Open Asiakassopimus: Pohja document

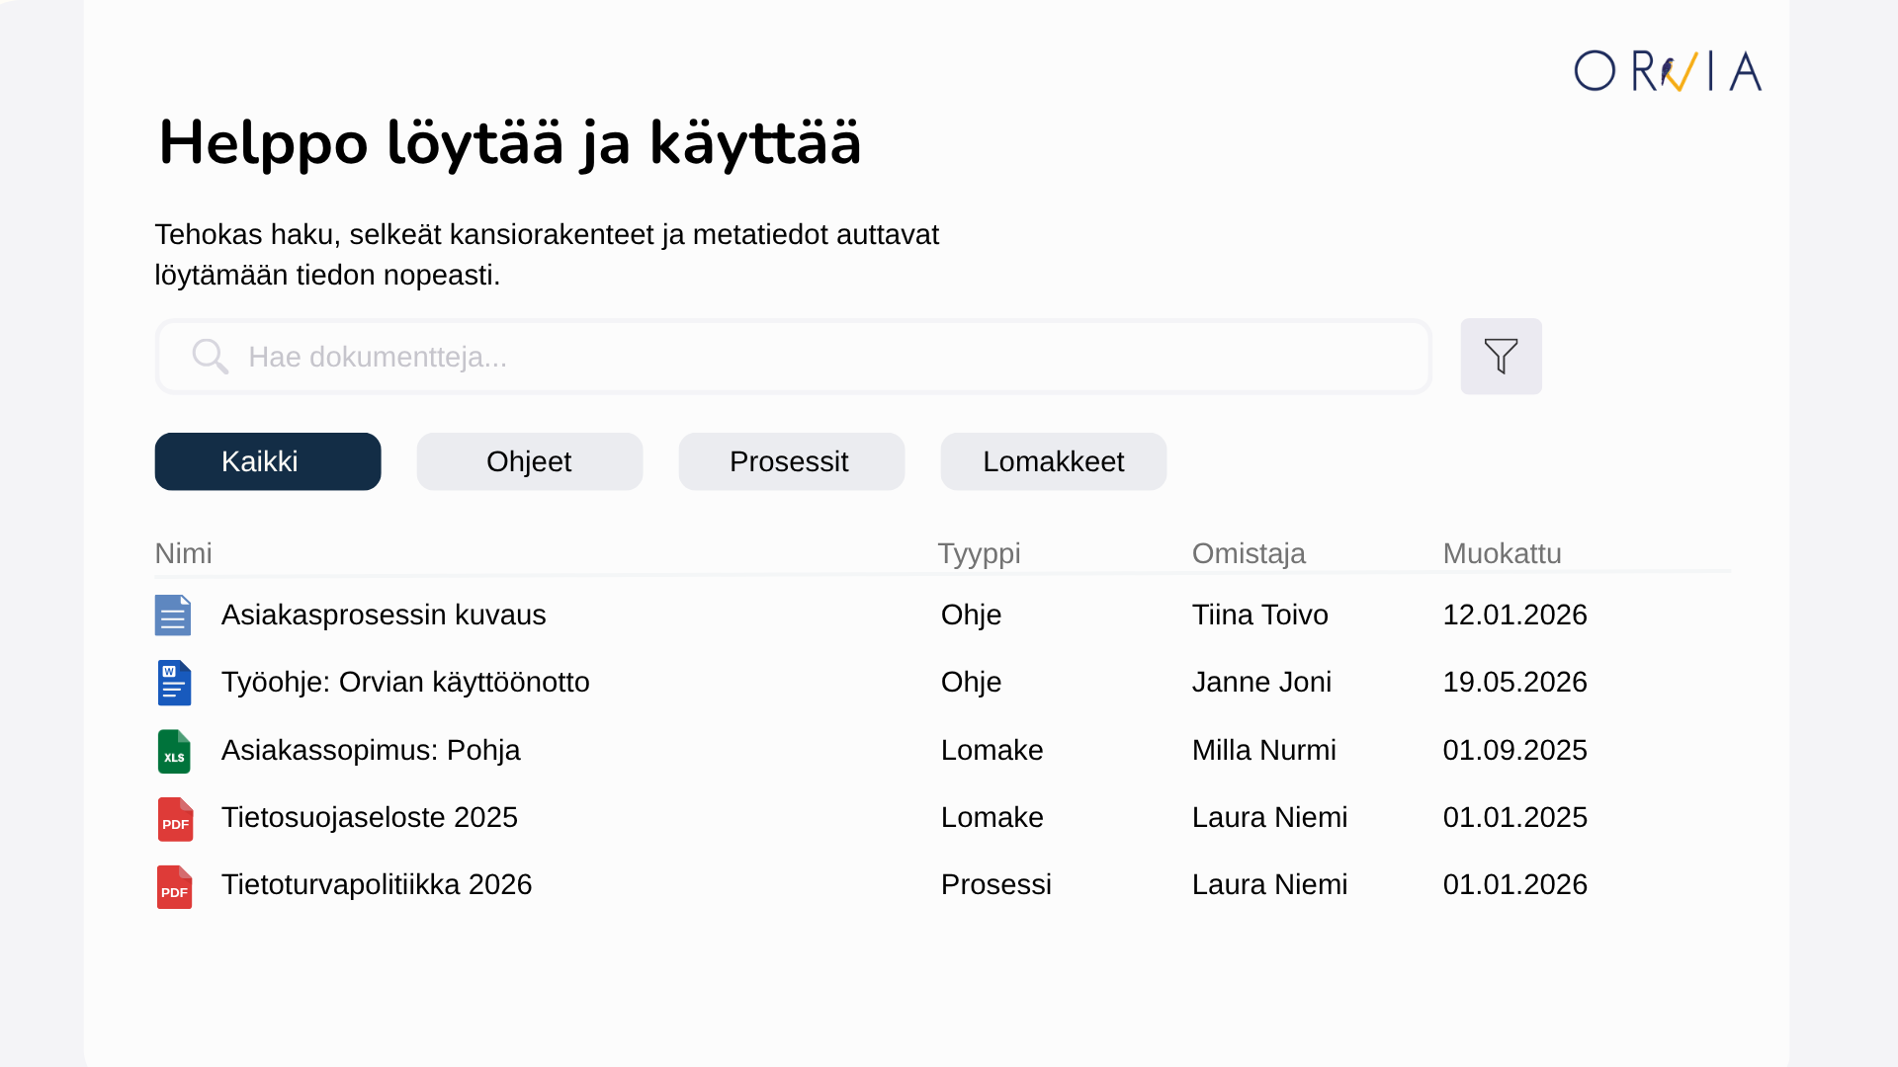point(371,750)
